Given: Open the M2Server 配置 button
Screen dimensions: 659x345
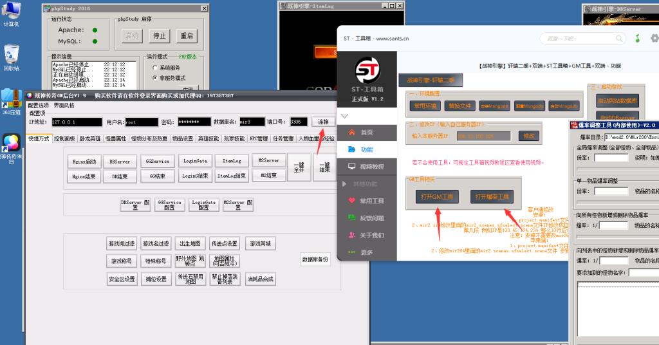Looking at the screenshot, I should point(238,205).
